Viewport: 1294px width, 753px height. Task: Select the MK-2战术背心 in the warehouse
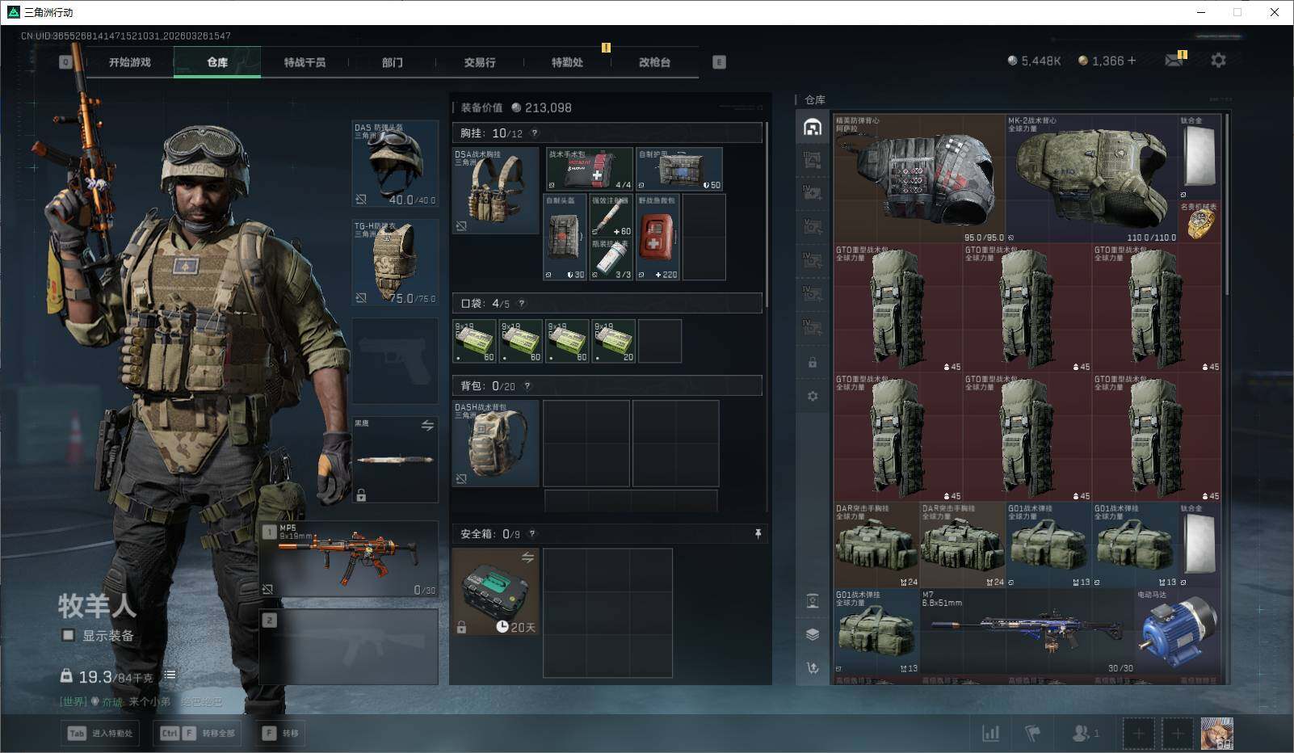[1092, 178]
